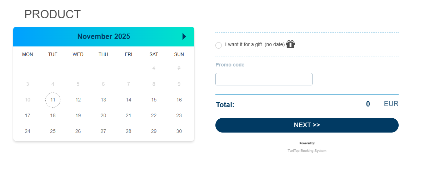Go to next month with arrow
Image resolution: width=434 pixels, height=169 pixels.
[184, 36]
